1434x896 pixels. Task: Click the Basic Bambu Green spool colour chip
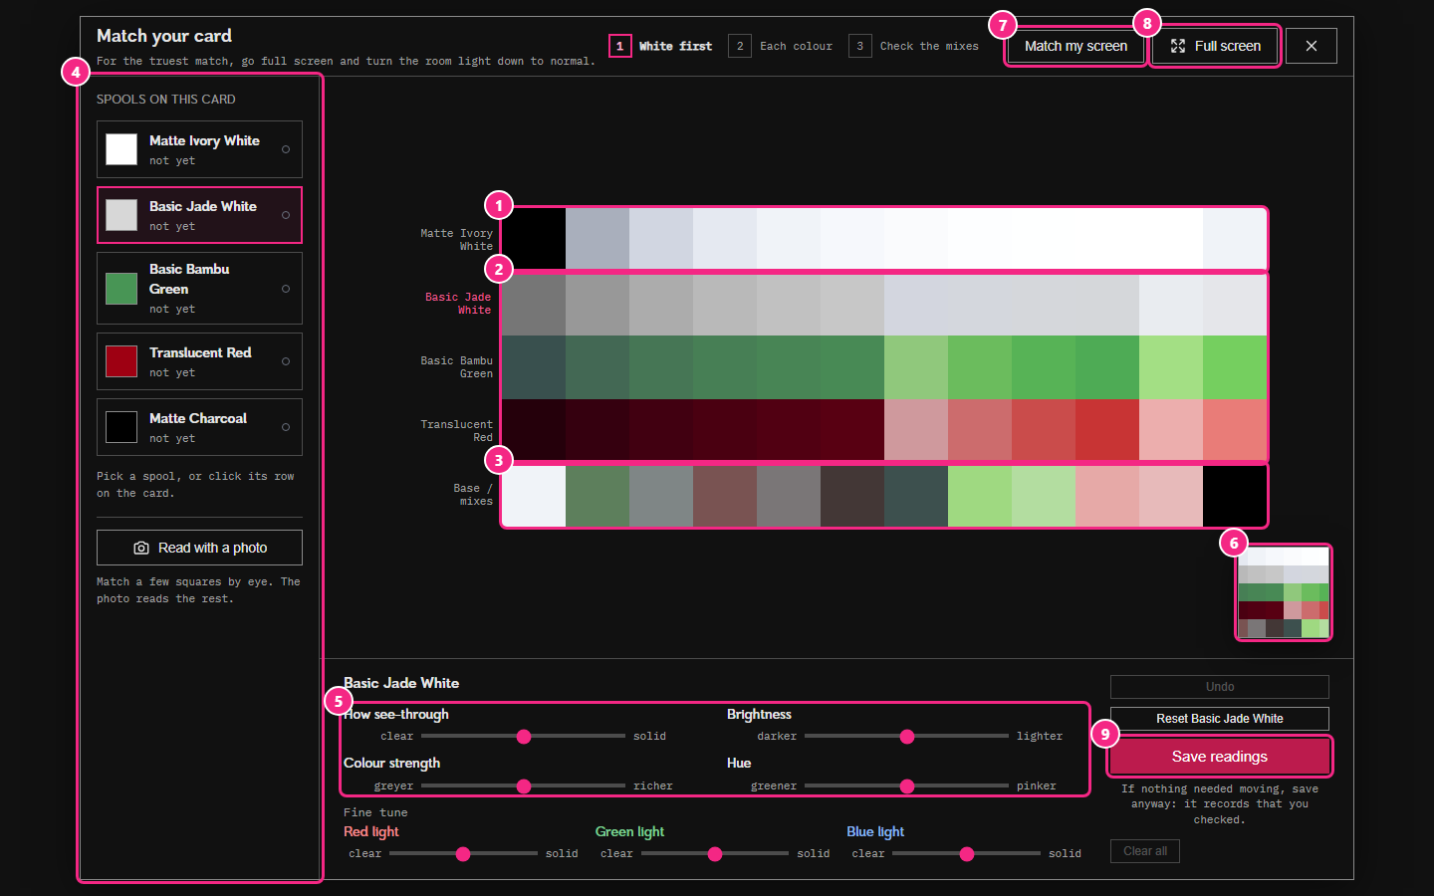pos(121,289)
